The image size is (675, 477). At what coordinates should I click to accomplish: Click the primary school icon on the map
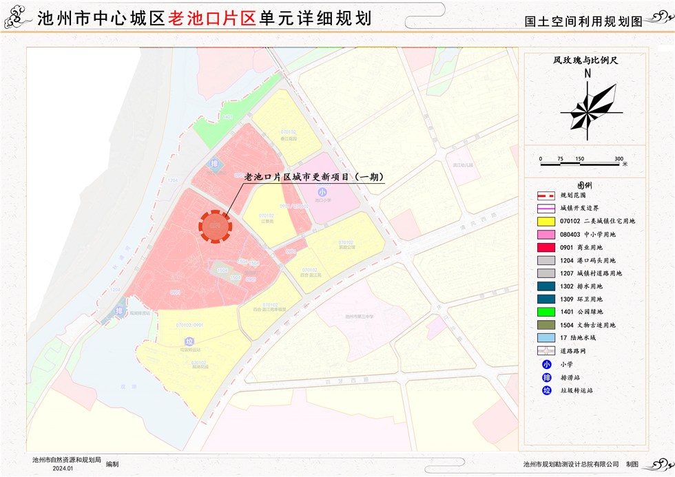(322, 192)
